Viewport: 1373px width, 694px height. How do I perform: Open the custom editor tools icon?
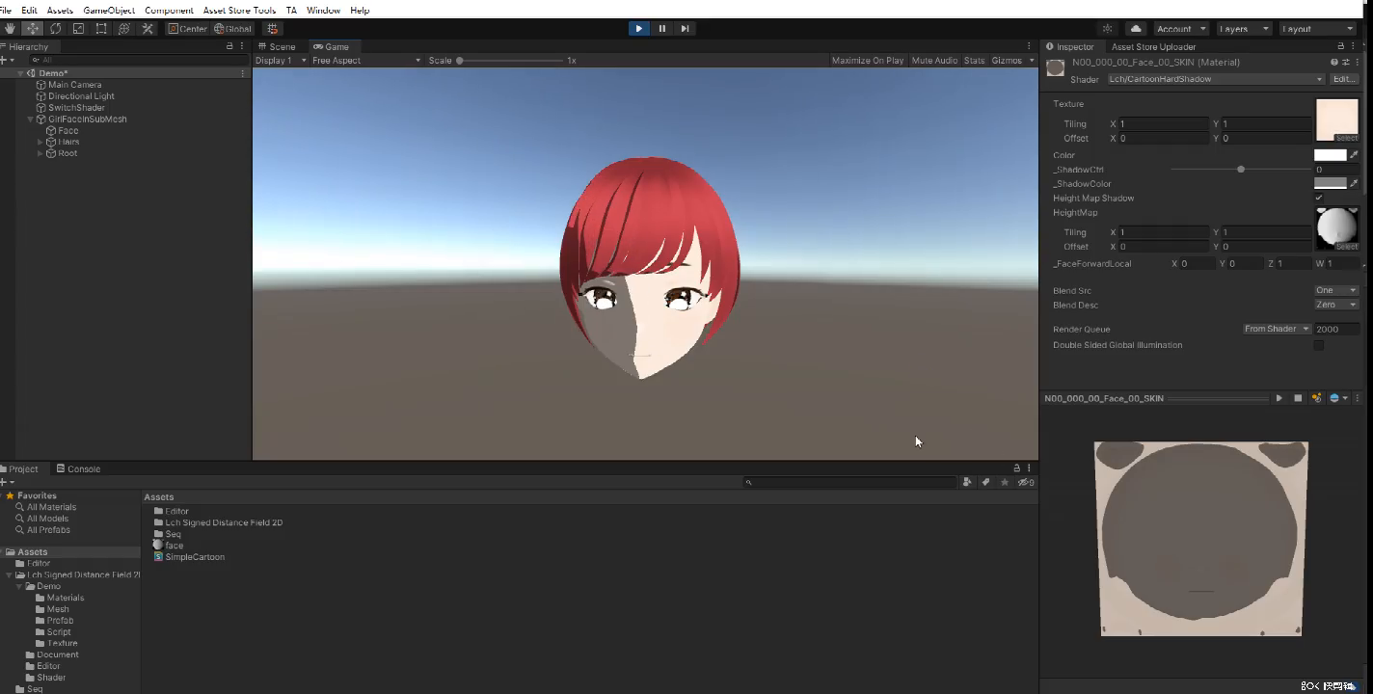[x=148, y=29]
